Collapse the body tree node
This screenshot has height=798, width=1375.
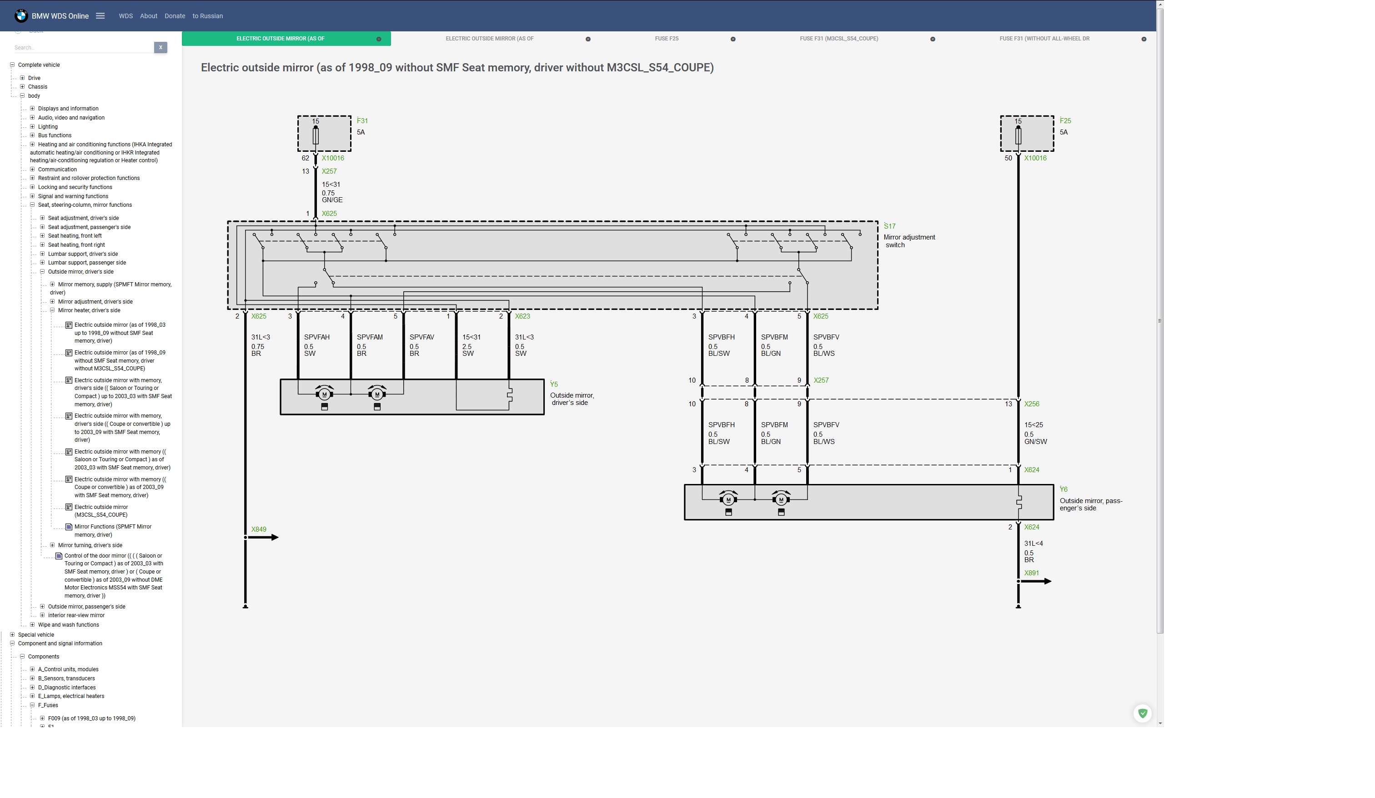click(22, 96)
